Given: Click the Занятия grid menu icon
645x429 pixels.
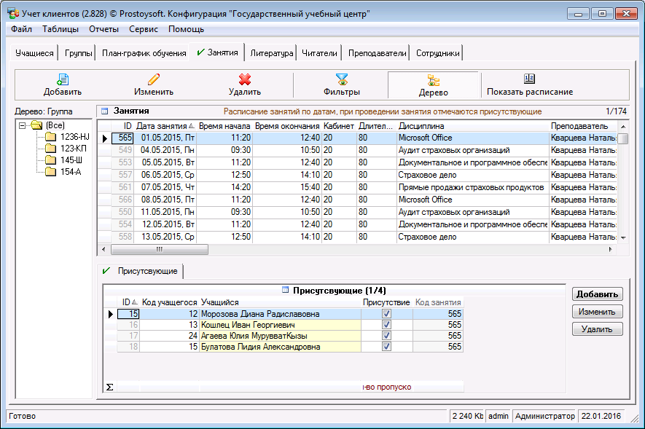Looking at the screenshot, I should [104, 111].
